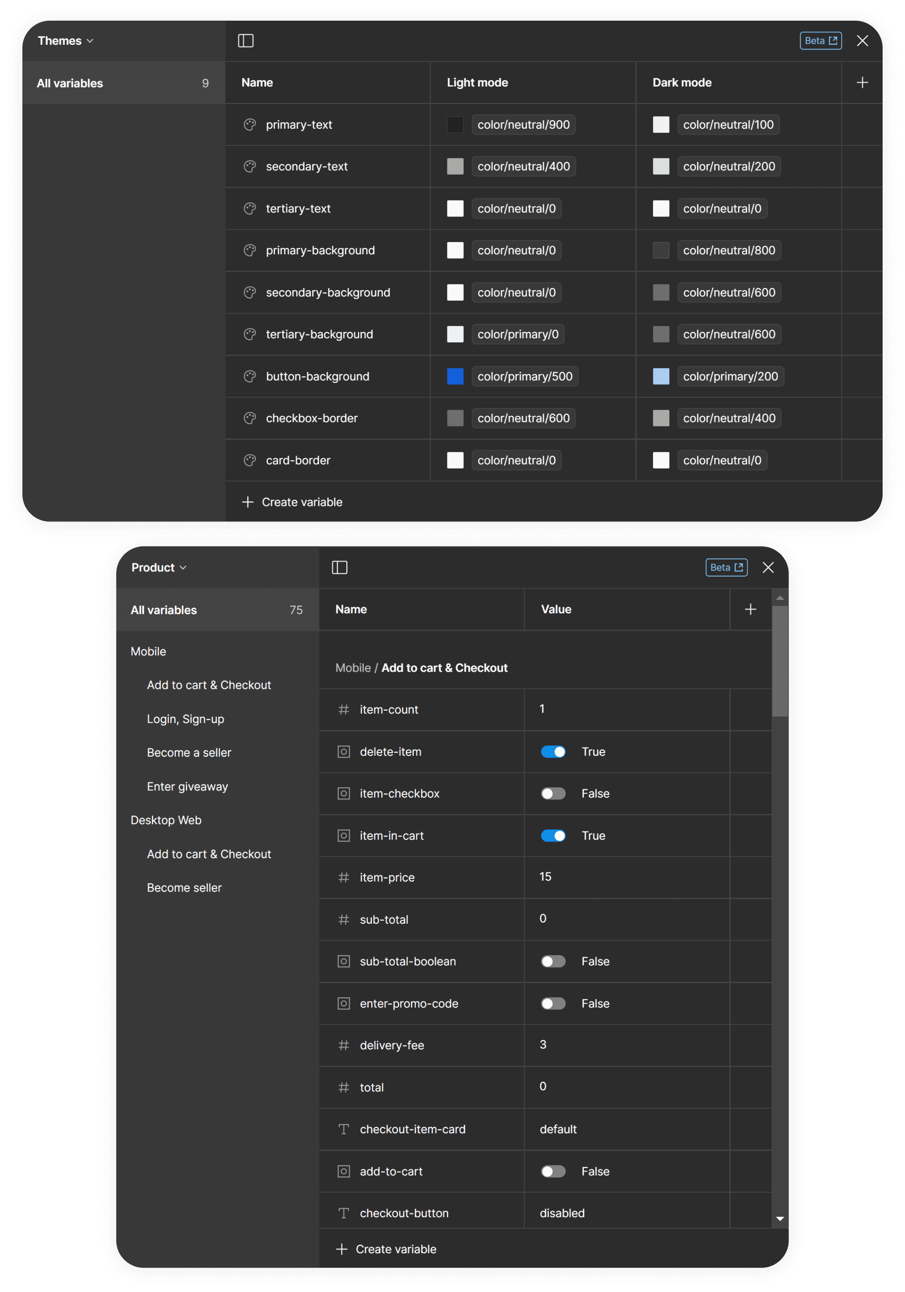This screenshot has height=1292, width=905.
Task: Enable enter-promo-code toggle
Action: [553, 1003]
